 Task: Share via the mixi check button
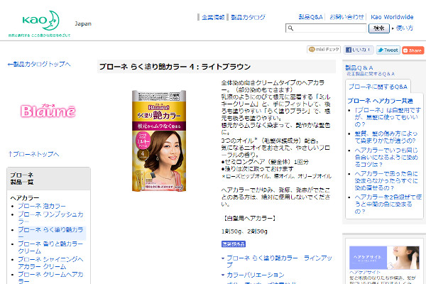pyautogui.click(x=324, y=50)
